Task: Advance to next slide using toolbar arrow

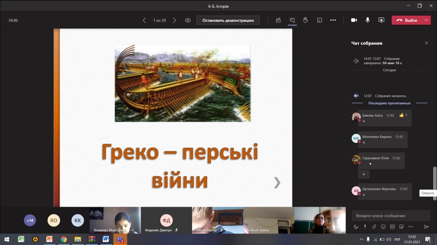Action: click(175, 20)
